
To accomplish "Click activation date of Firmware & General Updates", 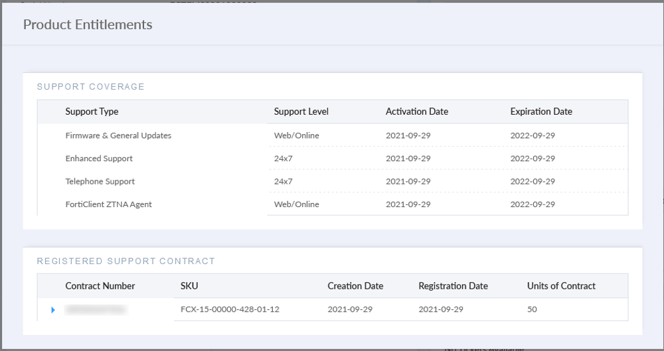I will (408, 135).
